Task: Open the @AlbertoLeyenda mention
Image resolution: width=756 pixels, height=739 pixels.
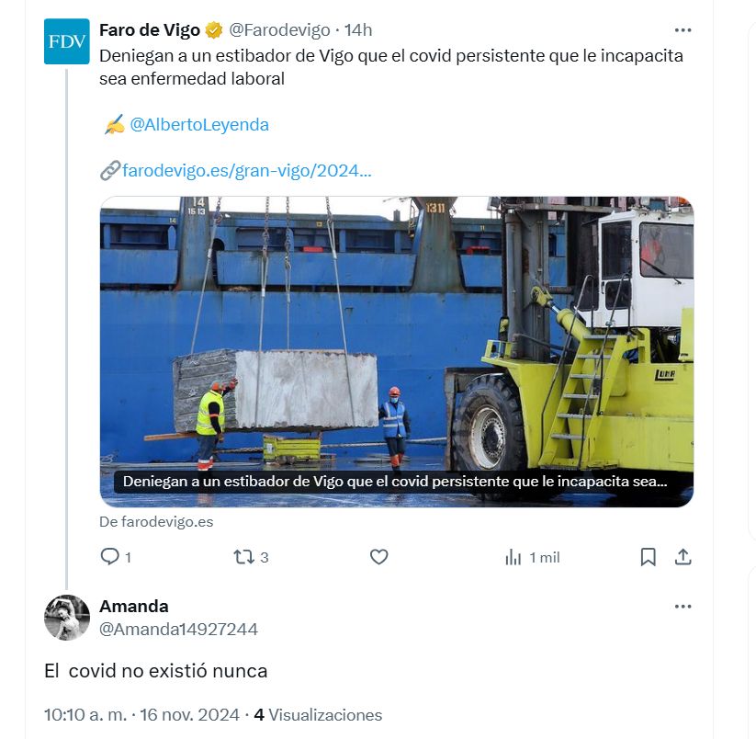Action: tap(199, 125)
